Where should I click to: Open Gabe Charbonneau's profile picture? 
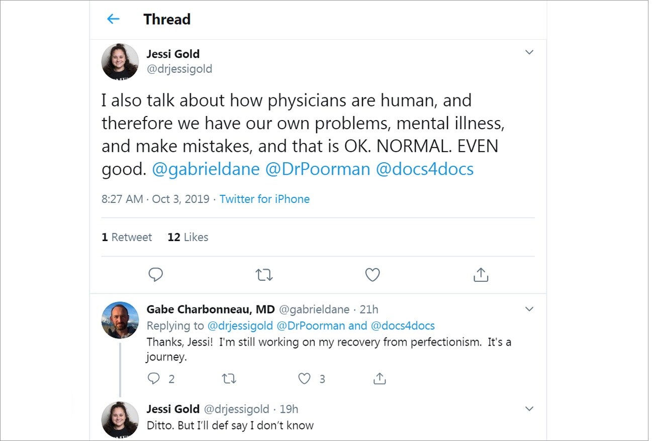click(x=121, y=320)
